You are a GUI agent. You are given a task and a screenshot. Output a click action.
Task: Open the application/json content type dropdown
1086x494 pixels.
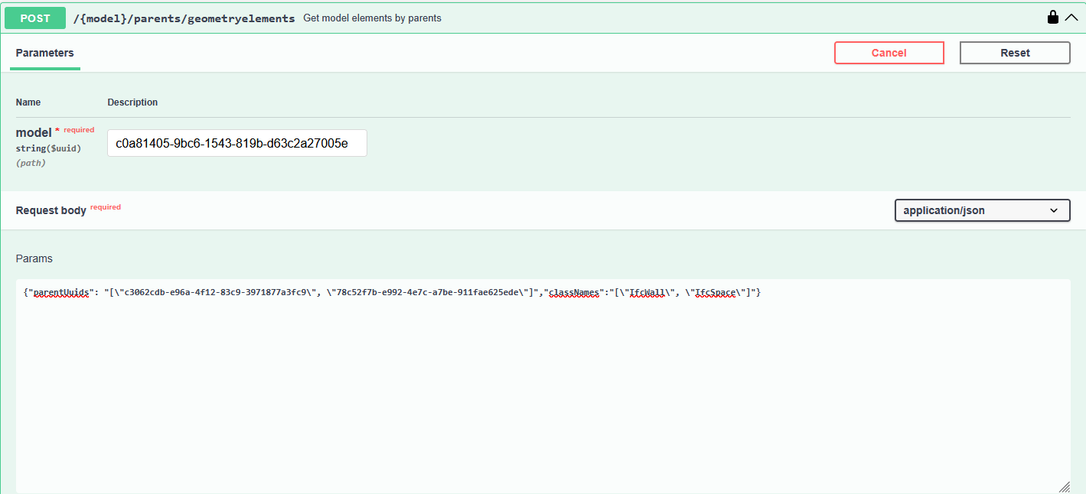[x=982, y=210]
